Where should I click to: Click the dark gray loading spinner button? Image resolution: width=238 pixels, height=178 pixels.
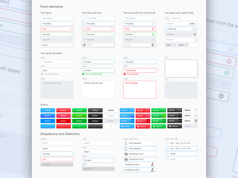point(95,126)
